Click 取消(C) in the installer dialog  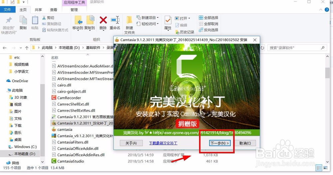coord(245,143)
